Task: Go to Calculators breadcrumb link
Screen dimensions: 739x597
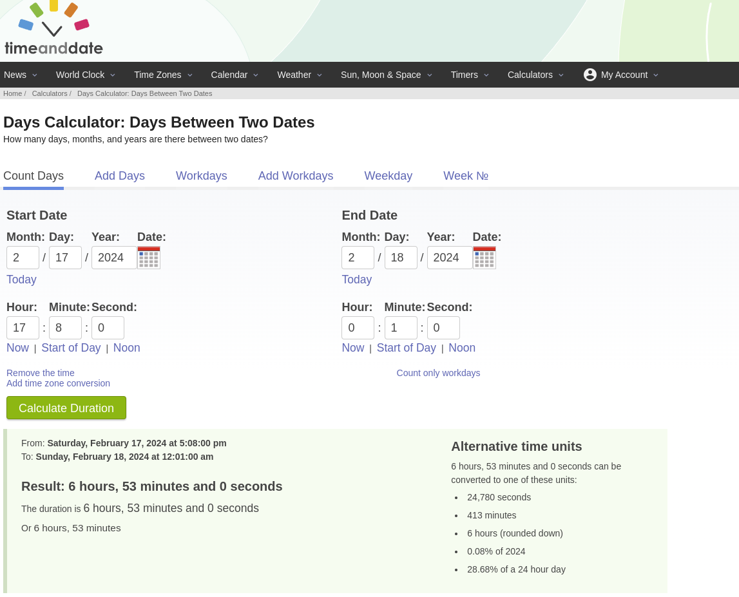Action: pos(50,93)
